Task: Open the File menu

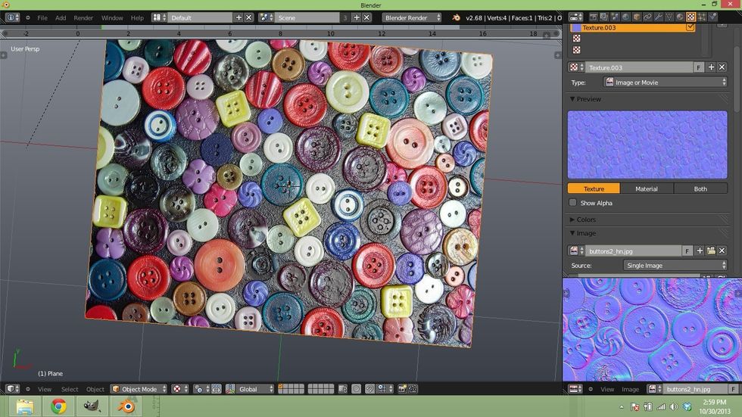Action: [42, 18]
